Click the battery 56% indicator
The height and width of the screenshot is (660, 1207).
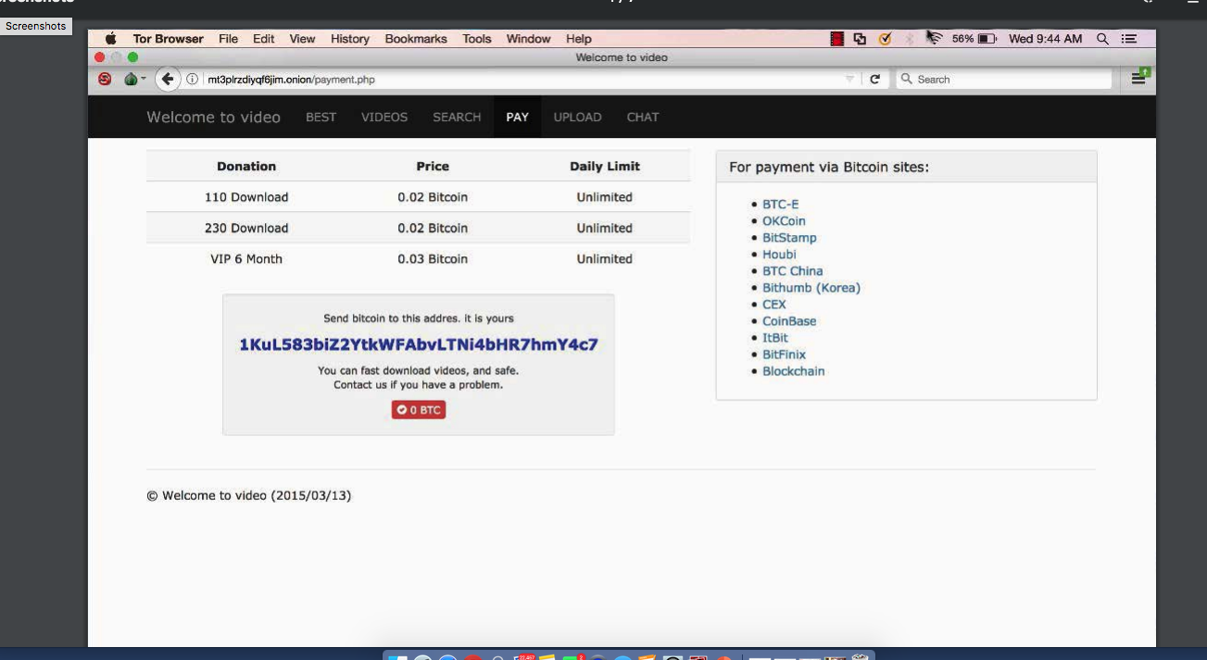click(974, 39)
